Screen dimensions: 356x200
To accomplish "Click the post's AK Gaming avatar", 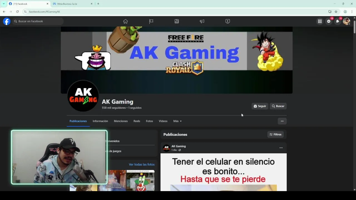I will tap(166, 148).
